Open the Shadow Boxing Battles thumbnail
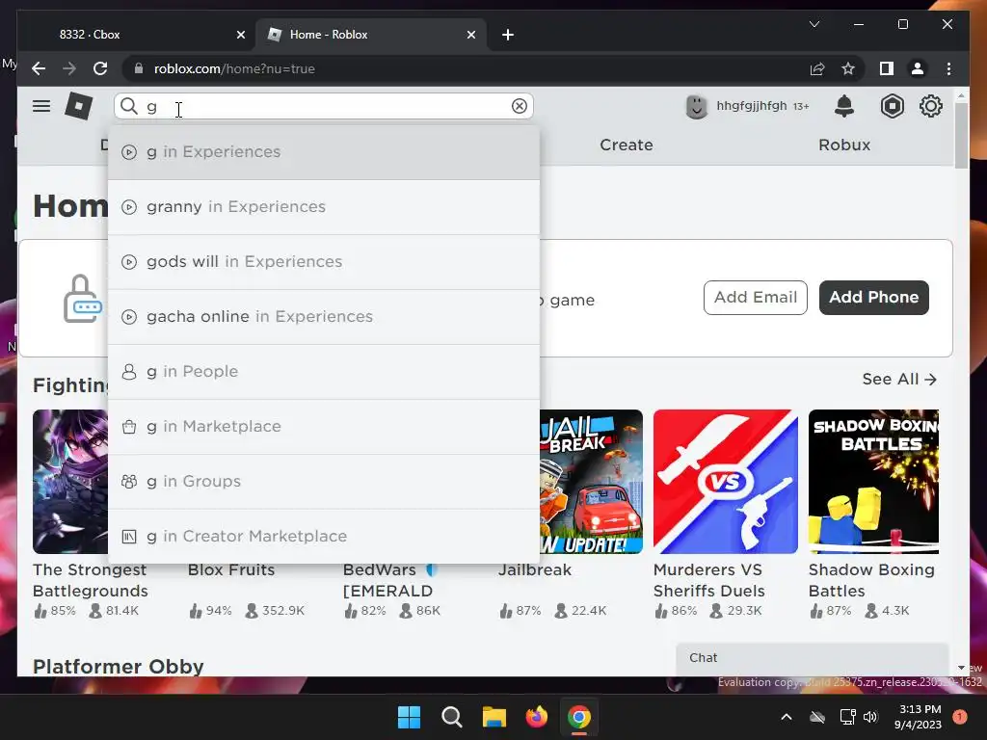The width and height of the screenshot is (987, 740). tap(873, 482)
